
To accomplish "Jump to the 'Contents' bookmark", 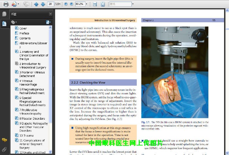I will pyautogui.click(x=25, y=38).
